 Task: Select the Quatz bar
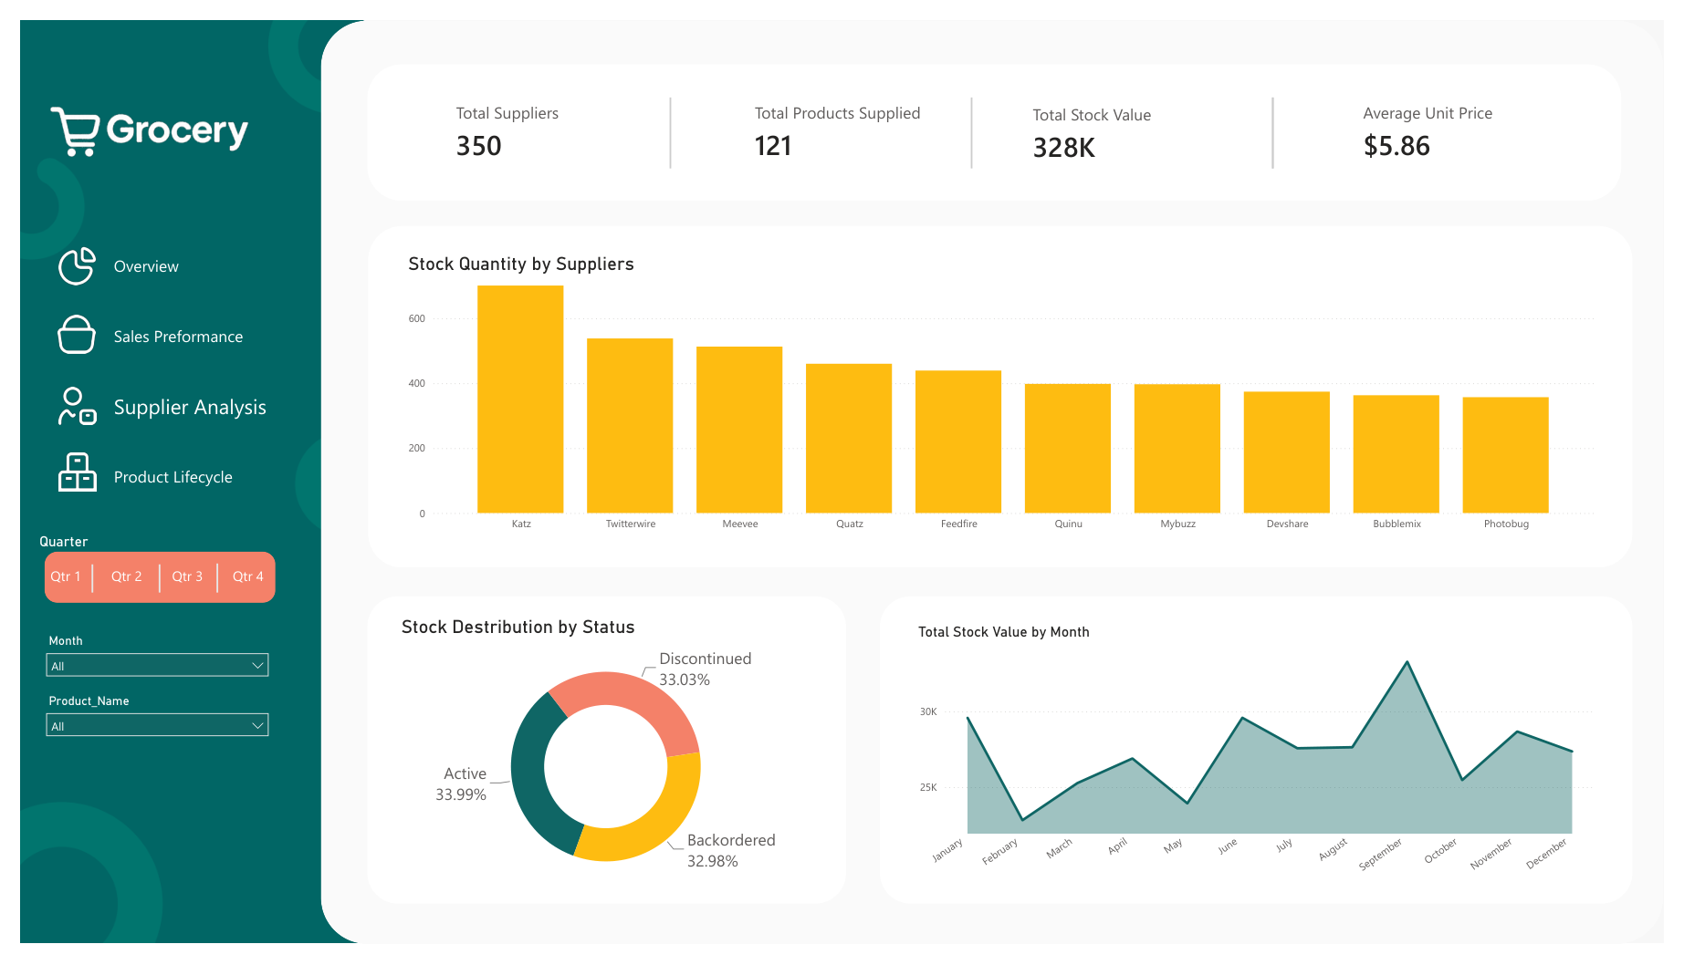pyautogui.click(x=849, y=439)
